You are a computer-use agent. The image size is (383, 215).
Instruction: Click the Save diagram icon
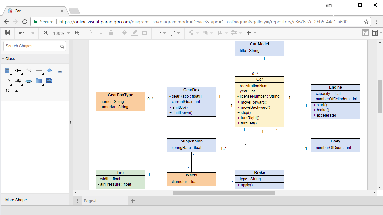[x=8, y=33]
